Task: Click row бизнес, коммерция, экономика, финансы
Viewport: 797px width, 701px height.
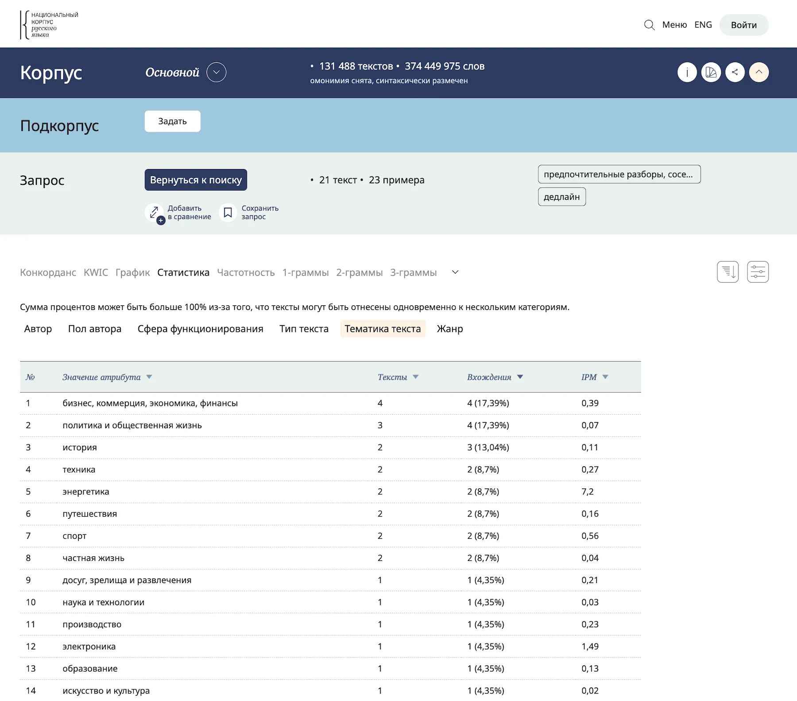Action: tap(330, 403)
